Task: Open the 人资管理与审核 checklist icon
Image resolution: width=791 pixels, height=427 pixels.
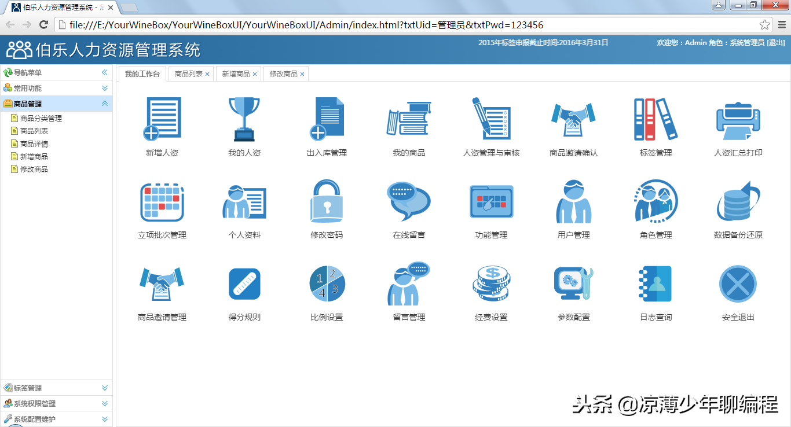Action: pos(491,119)
